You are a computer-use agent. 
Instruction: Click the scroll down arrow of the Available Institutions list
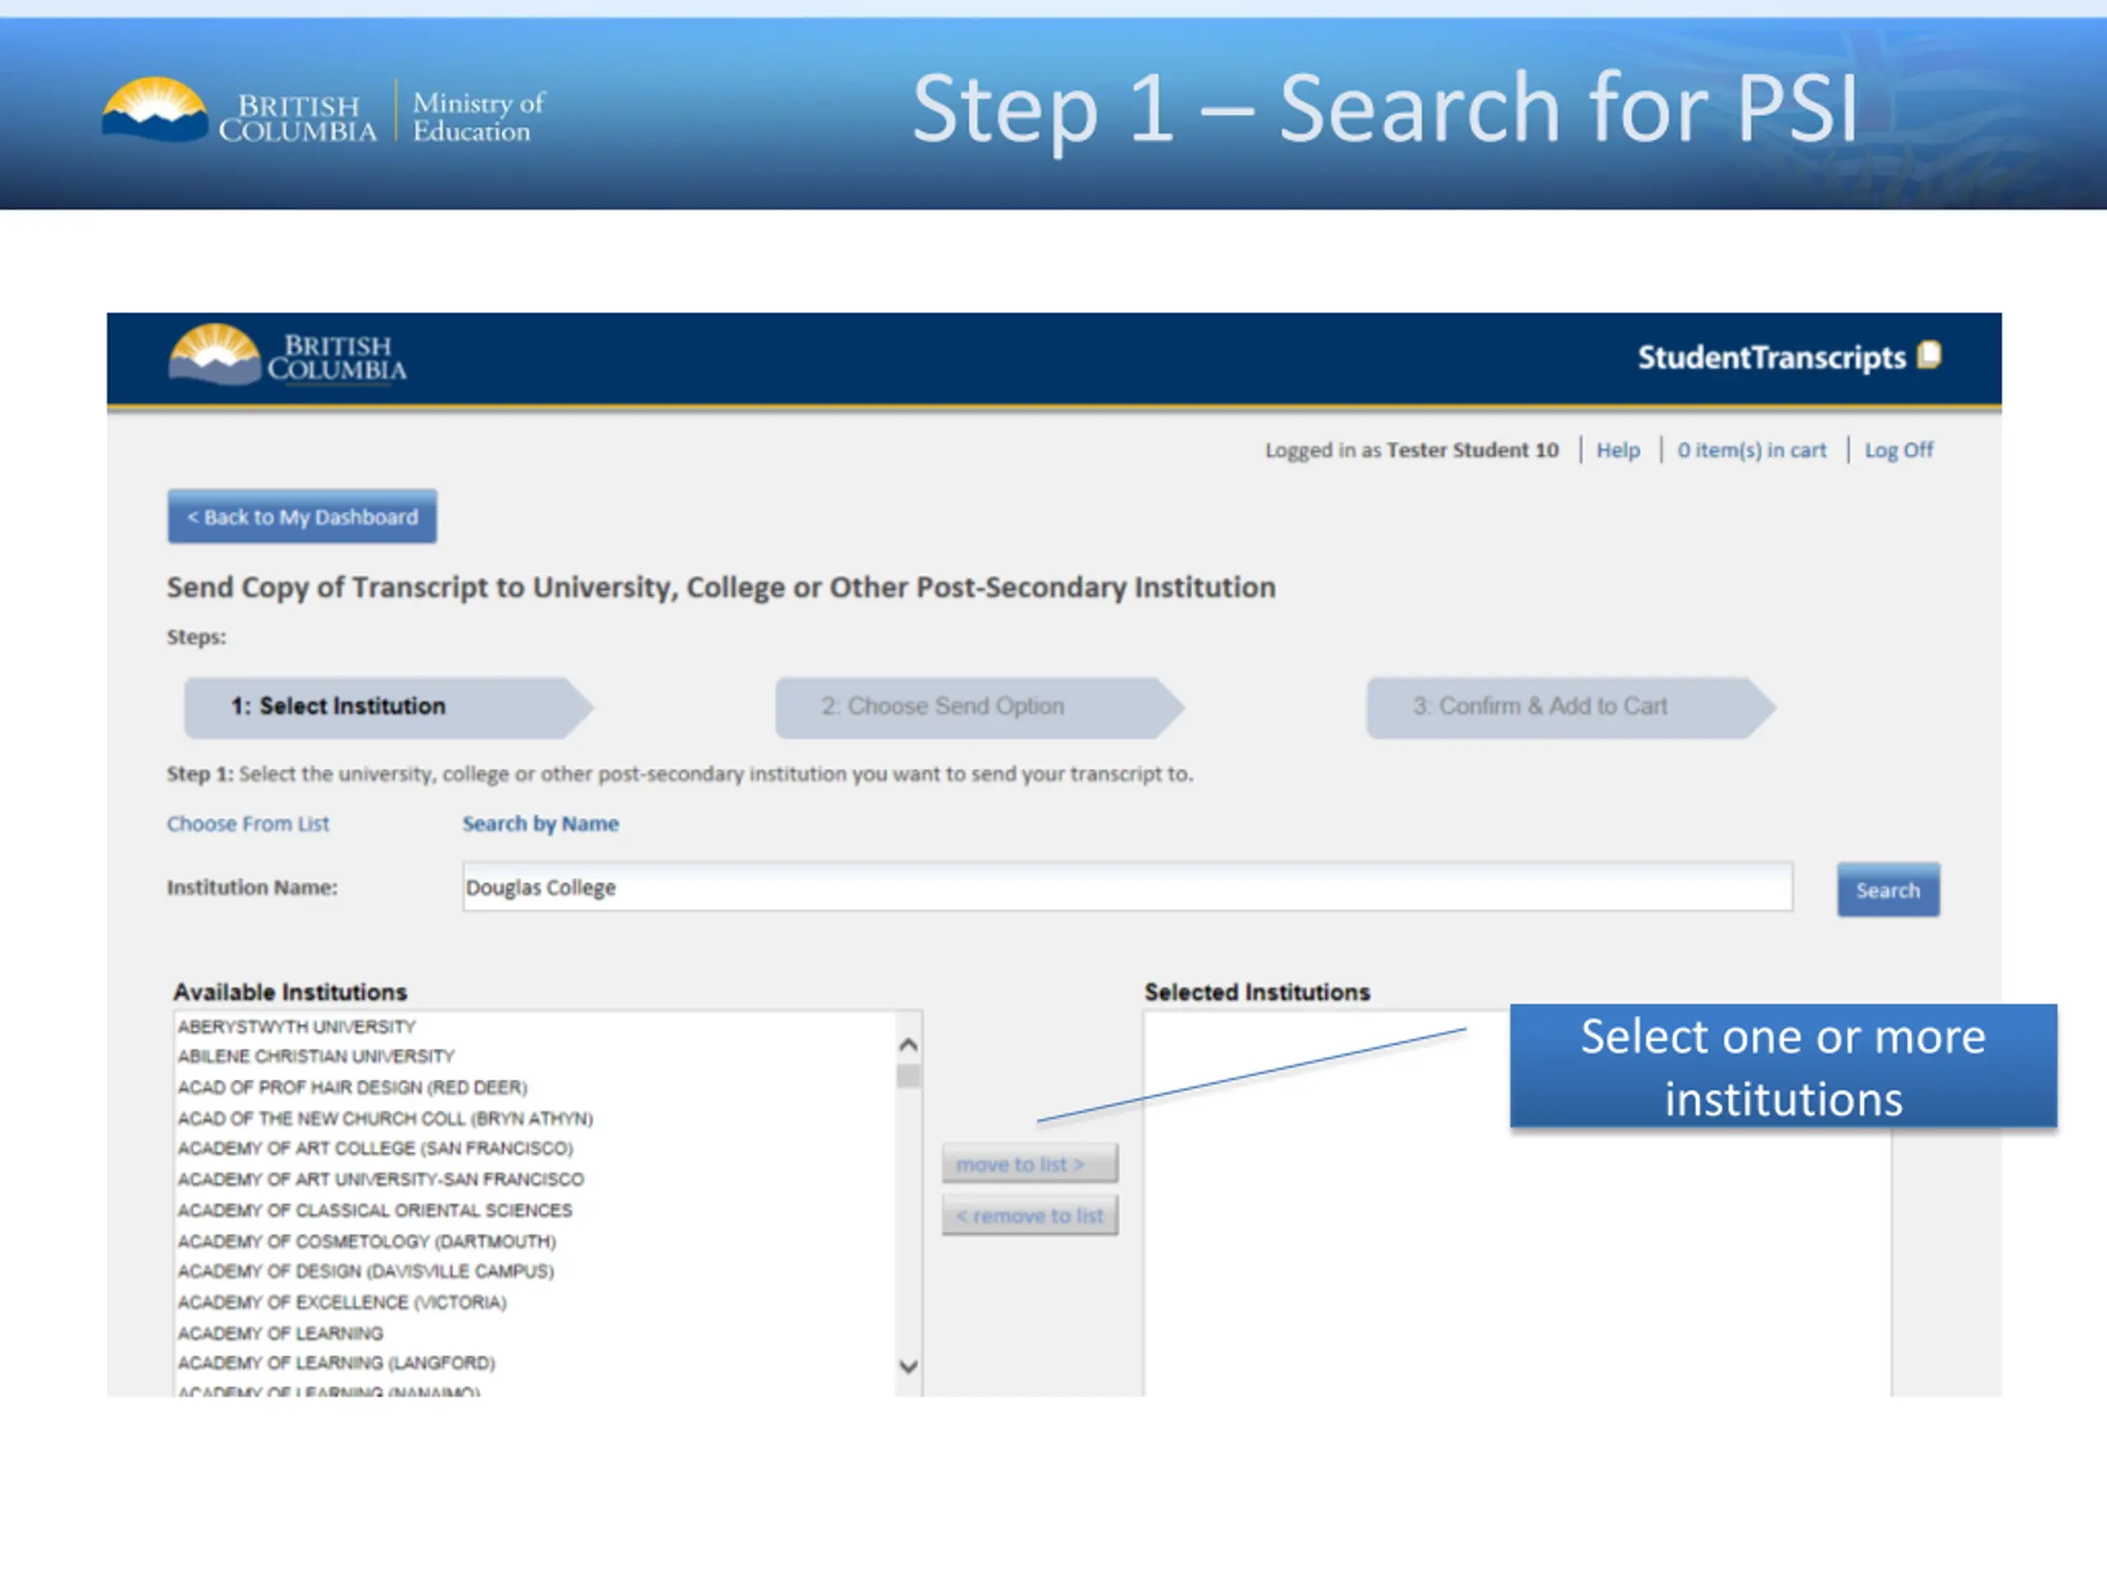(908, 1366)
